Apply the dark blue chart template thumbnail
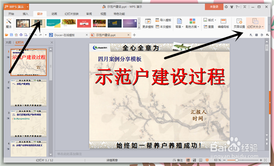 (115, 23)
